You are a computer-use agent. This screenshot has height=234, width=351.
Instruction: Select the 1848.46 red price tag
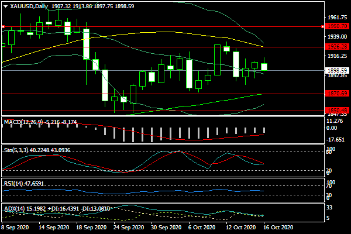tap(337, 110)
